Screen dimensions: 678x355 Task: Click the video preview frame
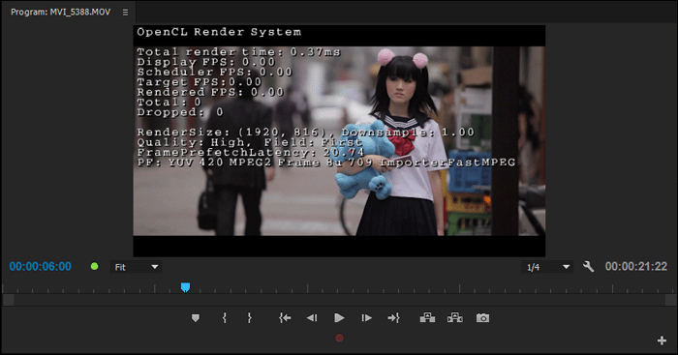339,141
